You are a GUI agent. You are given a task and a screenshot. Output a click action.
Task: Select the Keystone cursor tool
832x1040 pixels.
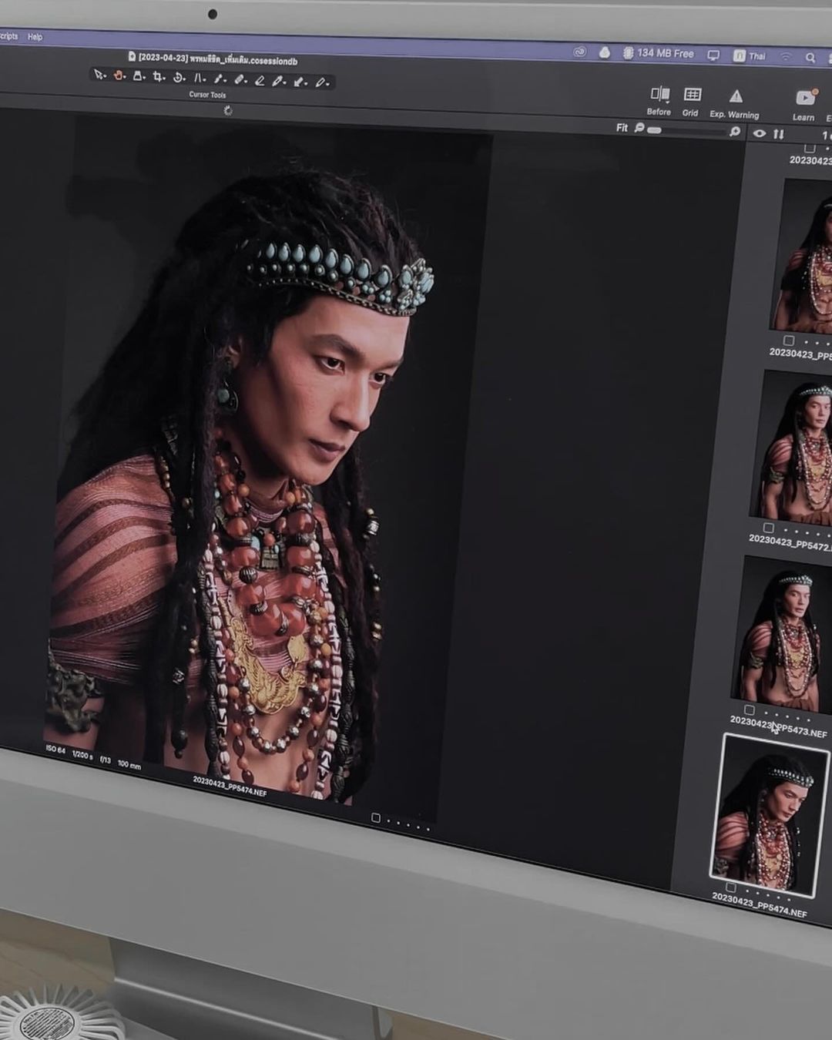139,76
